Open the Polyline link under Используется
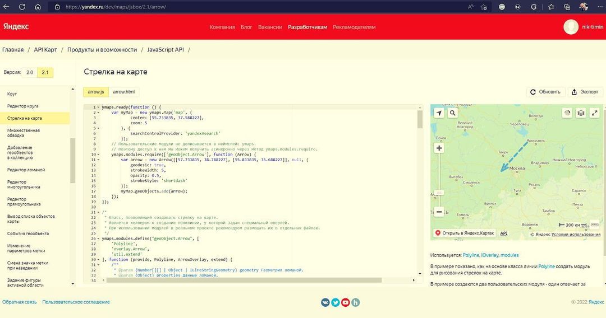 471,255
